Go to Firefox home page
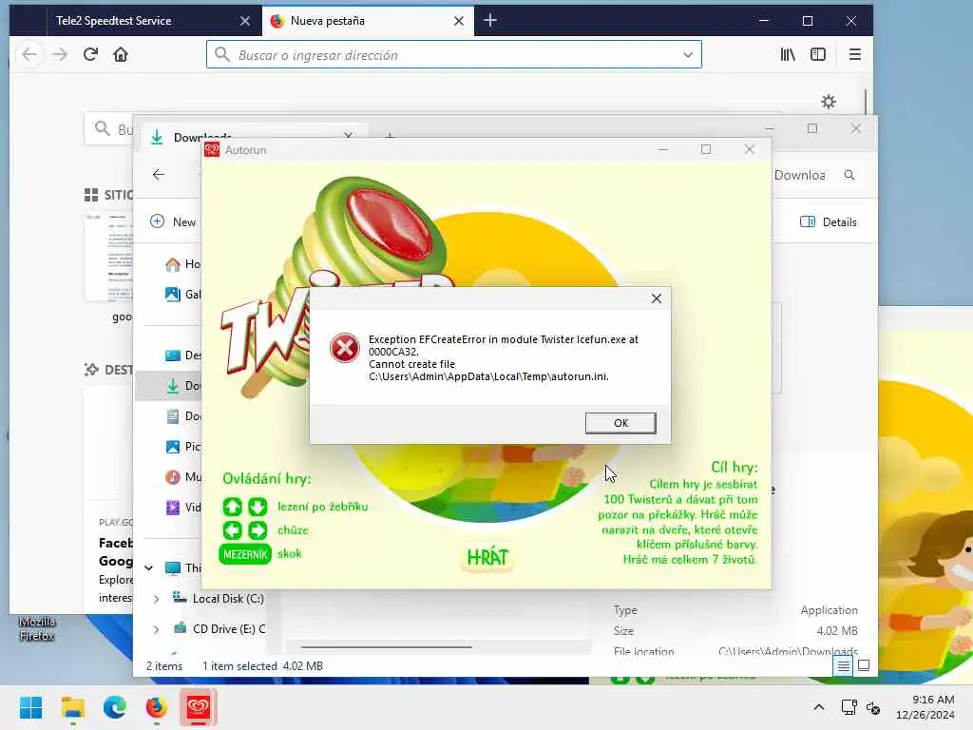 [121, 54]
